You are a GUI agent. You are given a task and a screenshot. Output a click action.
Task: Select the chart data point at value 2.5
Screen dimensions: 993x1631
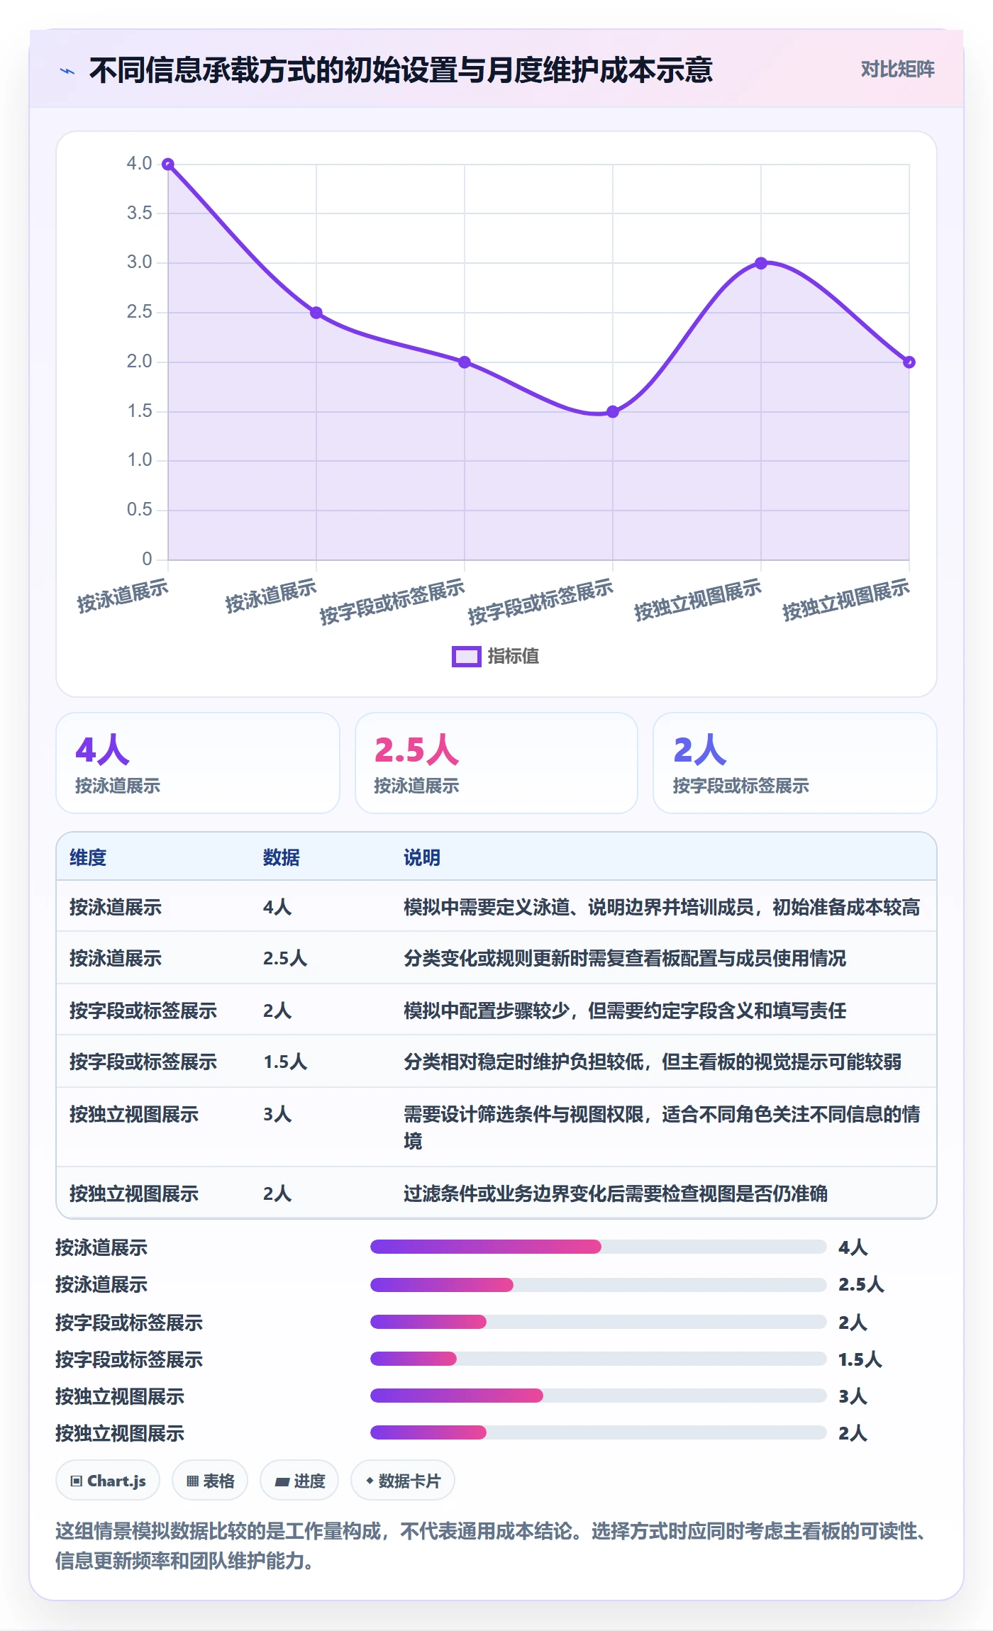[316, 313]
